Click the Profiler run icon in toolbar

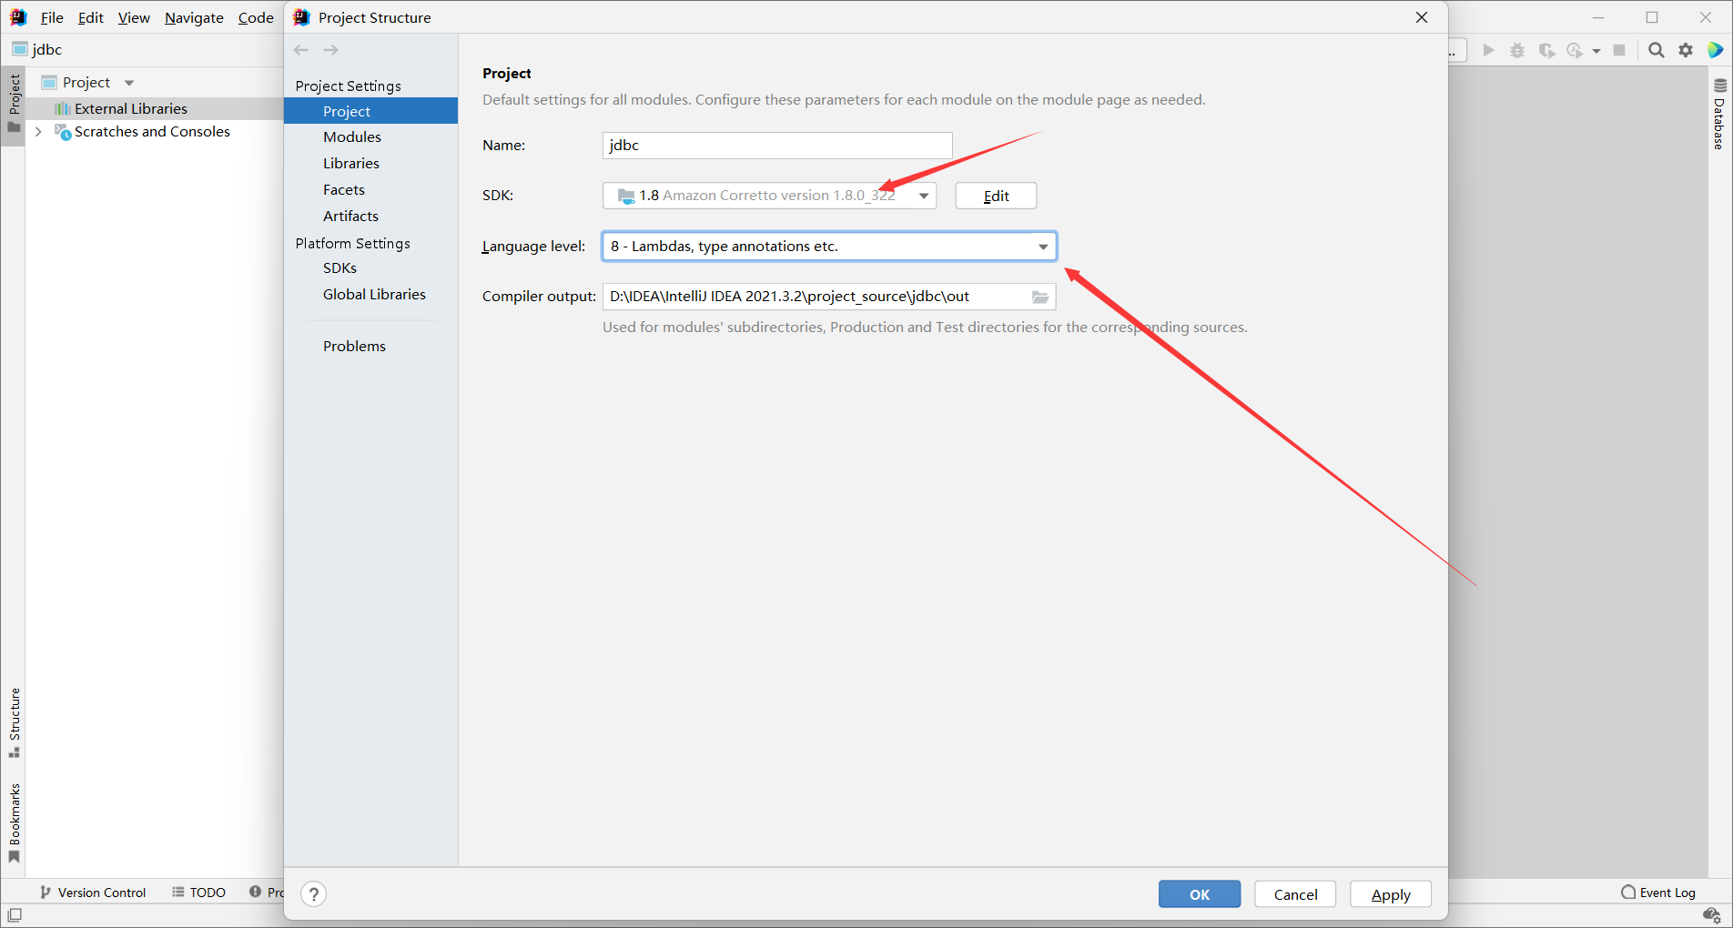coord(1575,50)
